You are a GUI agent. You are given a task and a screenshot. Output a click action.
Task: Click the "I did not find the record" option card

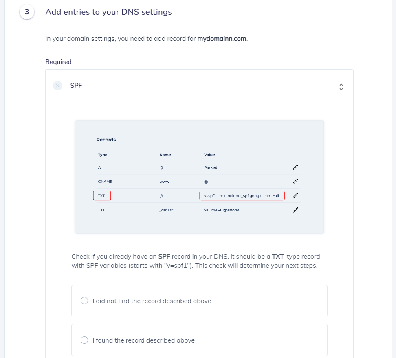point(199,301)
